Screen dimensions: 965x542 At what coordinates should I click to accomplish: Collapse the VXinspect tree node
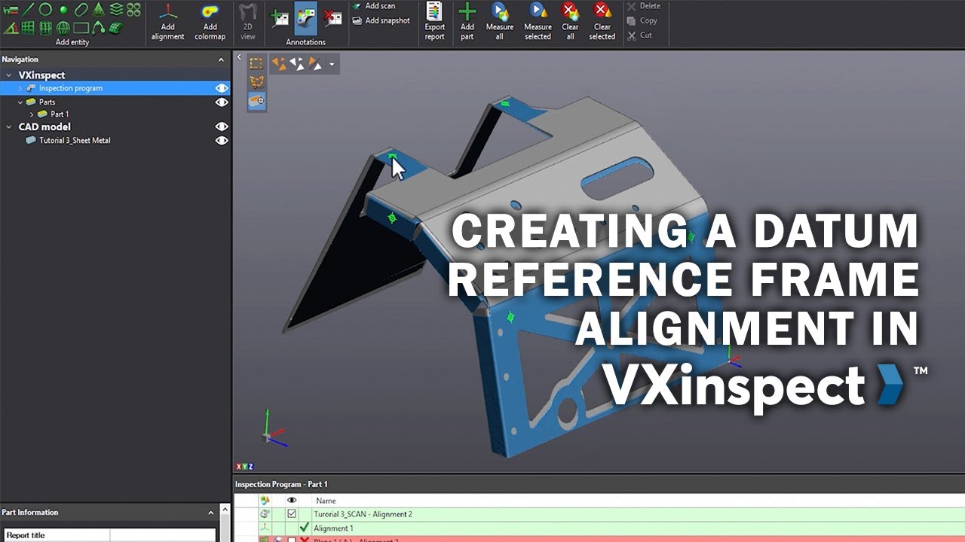pos(9,75)
